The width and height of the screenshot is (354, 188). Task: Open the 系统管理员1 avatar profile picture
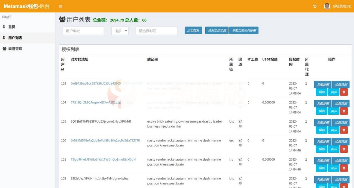pos(327,6)
